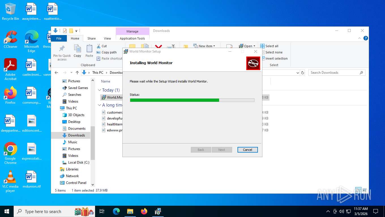Select Searches in navigation pane
The width and height of the screenshot is (385, 217).
[72, 95]
